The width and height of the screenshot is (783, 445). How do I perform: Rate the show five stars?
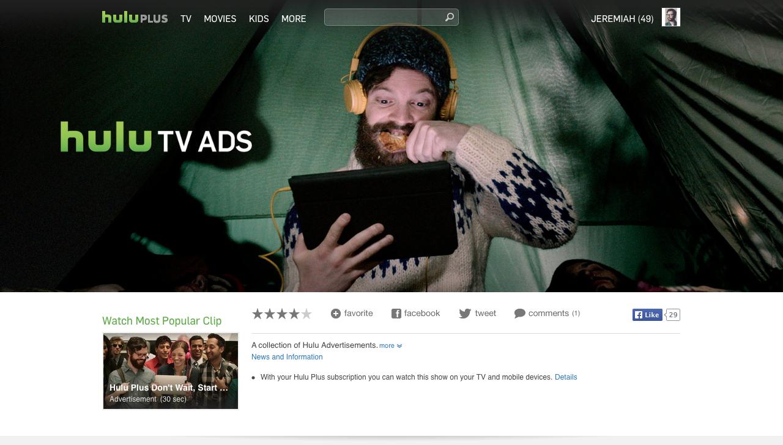pos(306,314)
